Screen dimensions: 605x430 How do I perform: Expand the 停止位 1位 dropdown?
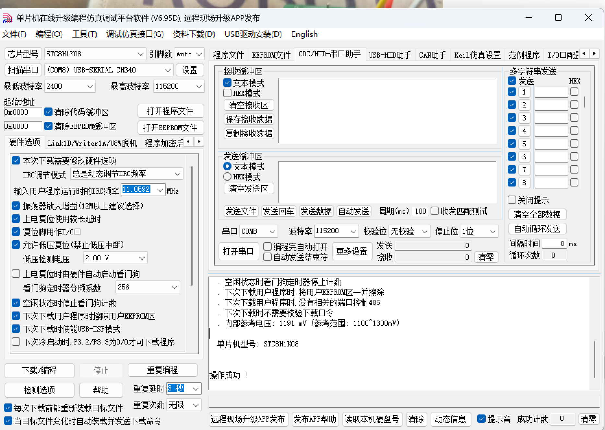click(493, 231)
